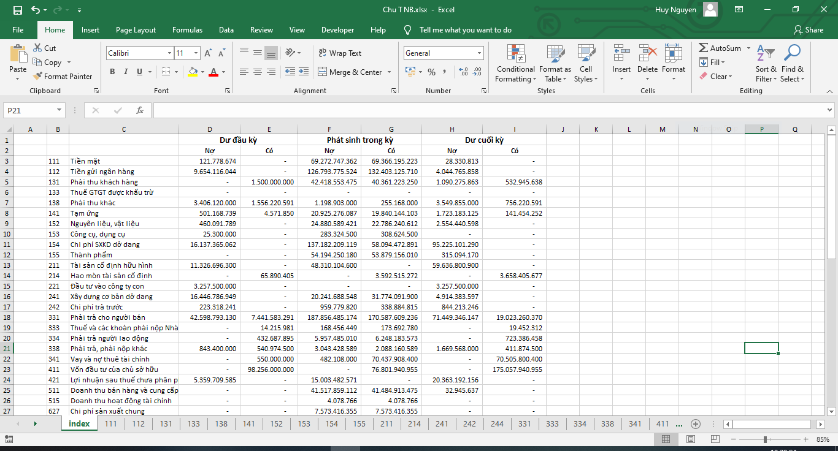
Task: Open Conditional Formatting menu
Action: click(x=515, y=64)
